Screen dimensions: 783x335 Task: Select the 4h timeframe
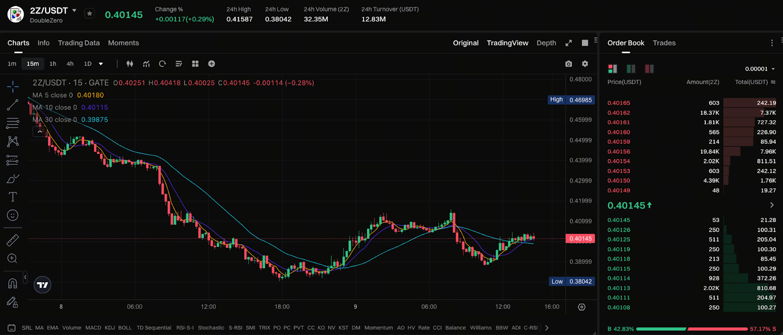(70, 64)
